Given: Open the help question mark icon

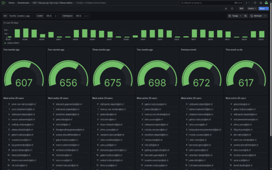Looking at the screenshot, I should point(255,3).
